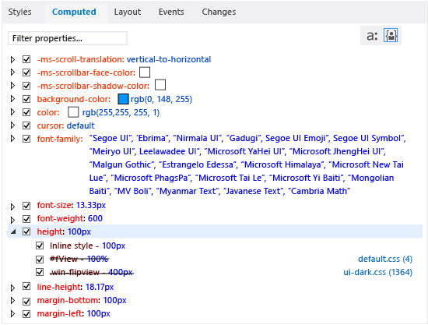Open the Events tab
The image size is (428, 325).
pyautogui.click(x=171, y=12)
